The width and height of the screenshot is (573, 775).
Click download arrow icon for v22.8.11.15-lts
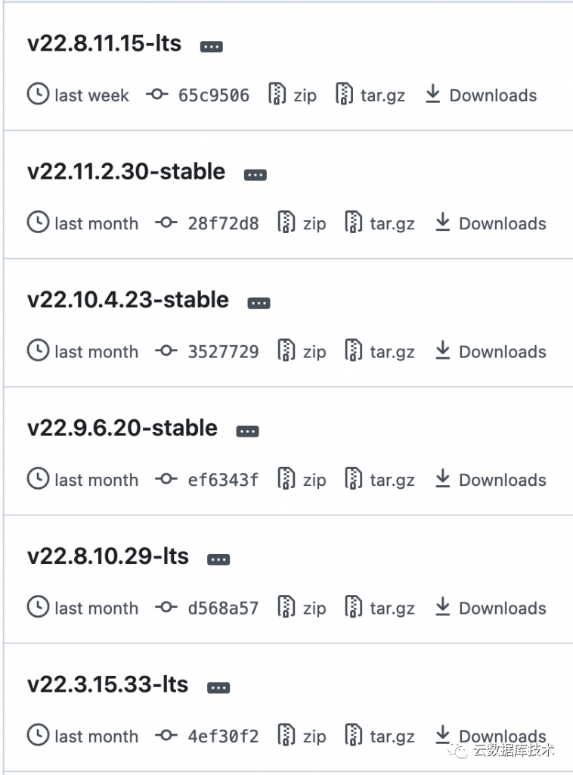coord(433,95)
